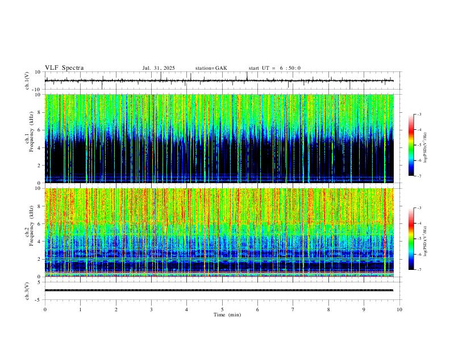The height and width of the screenshot is (347, 450).
Task: Click the ch.2 spectrogram color bar
Action: tap(411, 239)
